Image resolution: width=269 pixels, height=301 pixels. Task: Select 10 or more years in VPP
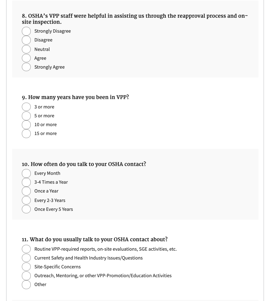(x=26, y=124)
